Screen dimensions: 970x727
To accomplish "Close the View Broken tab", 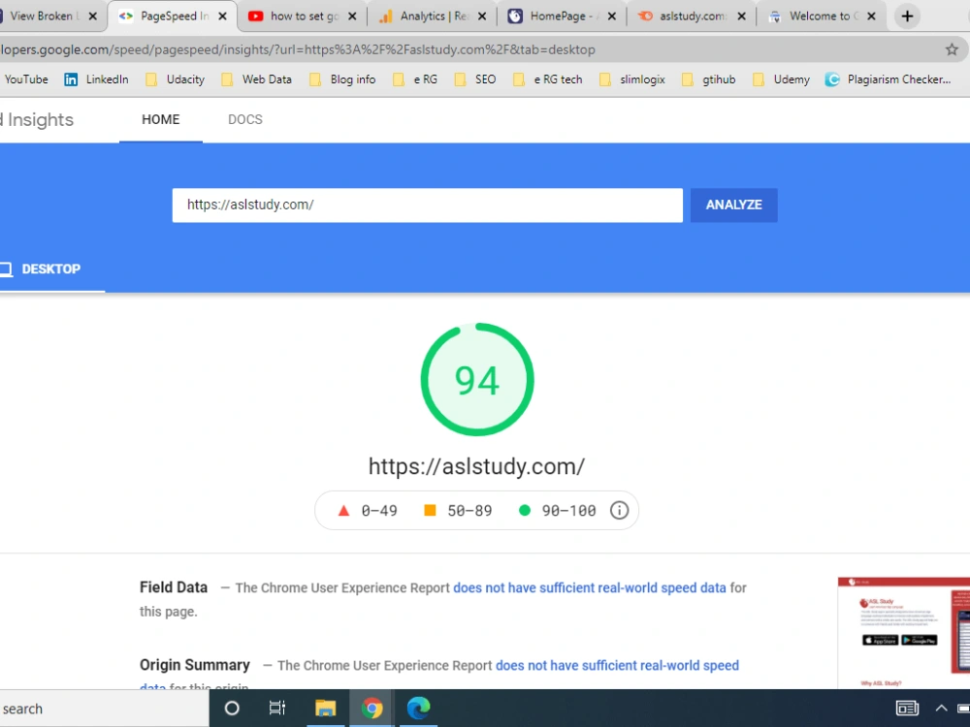I will [x=93, y=16].
